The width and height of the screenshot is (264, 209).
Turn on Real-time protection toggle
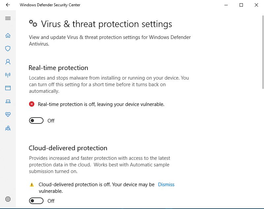pos(36,121)
